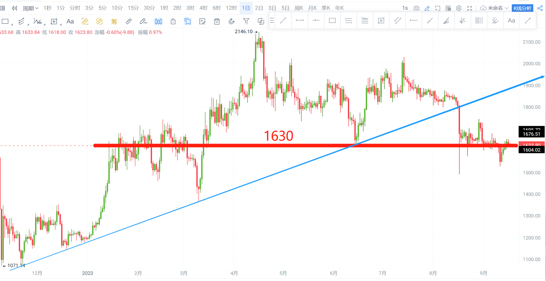Select the vertical cycle lines tool

point(479,21)
